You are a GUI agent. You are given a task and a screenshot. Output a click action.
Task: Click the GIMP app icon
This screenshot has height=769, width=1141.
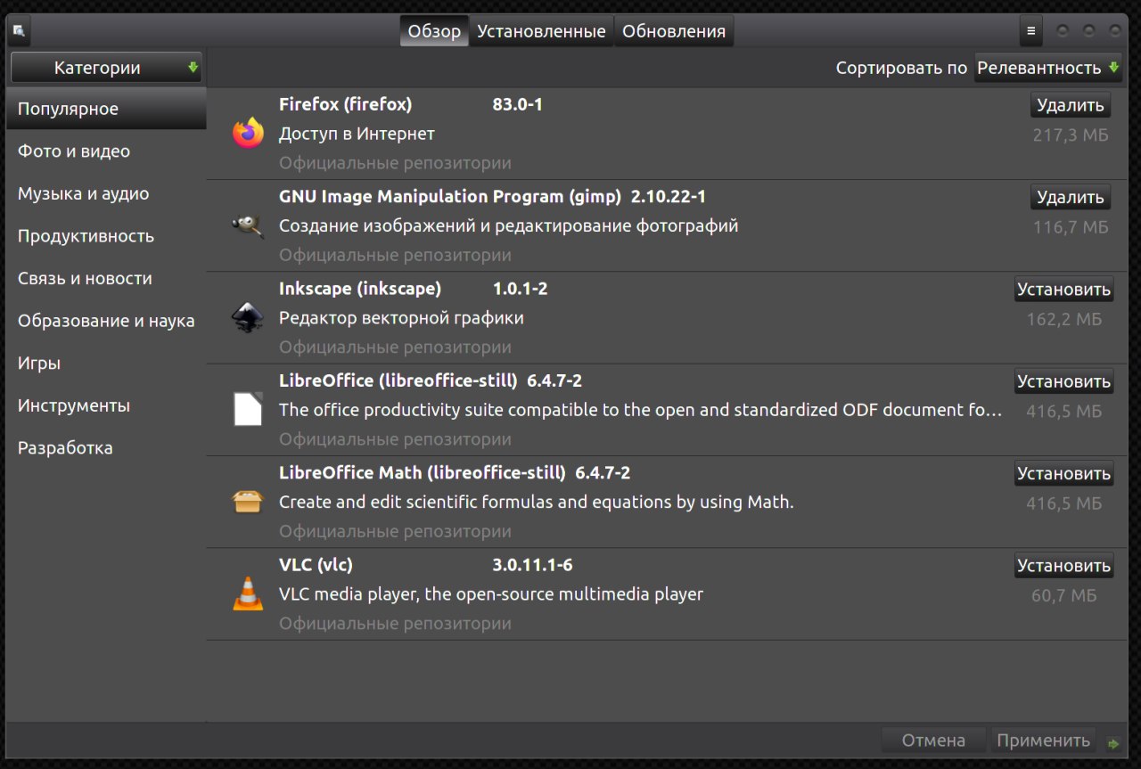point(248,226)
